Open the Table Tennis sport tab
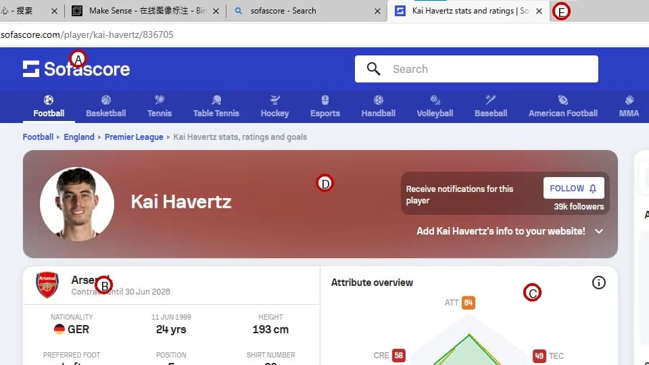This screenshot has width=649, height=365. [216, 106]
